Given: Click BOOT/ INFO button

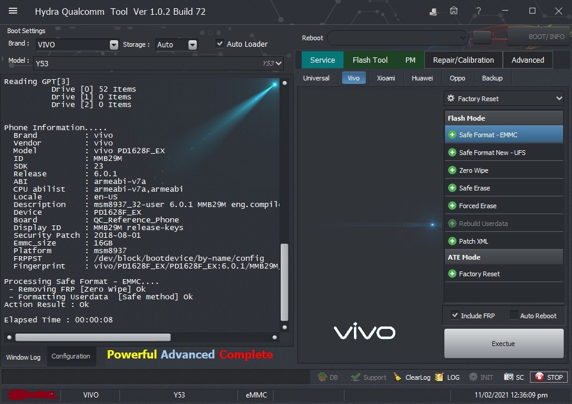Looking at the screenshot, I should click(x=539, y=37).
